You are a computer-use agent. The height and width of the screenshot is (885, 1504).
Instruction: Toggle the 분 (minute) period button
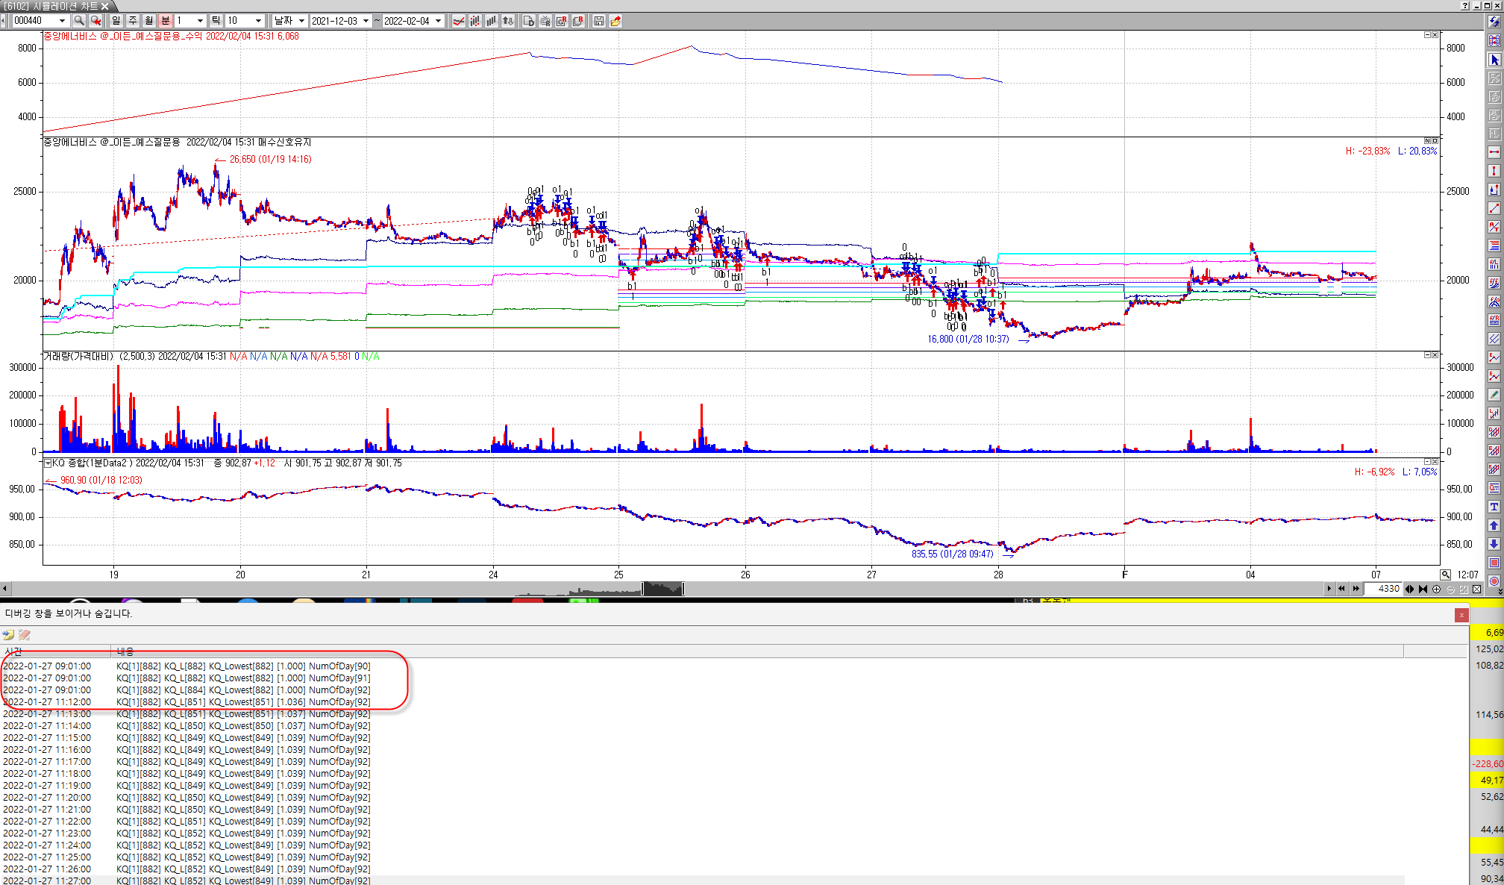(166, 21)
